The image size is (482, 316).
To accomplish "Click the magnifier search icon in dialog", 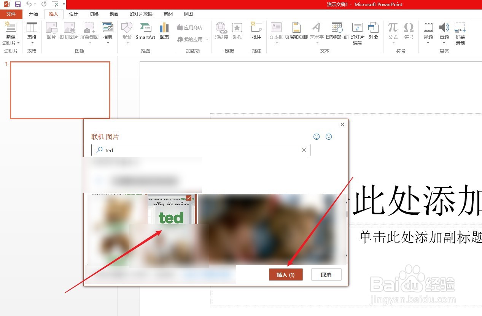I will (99, 150).
